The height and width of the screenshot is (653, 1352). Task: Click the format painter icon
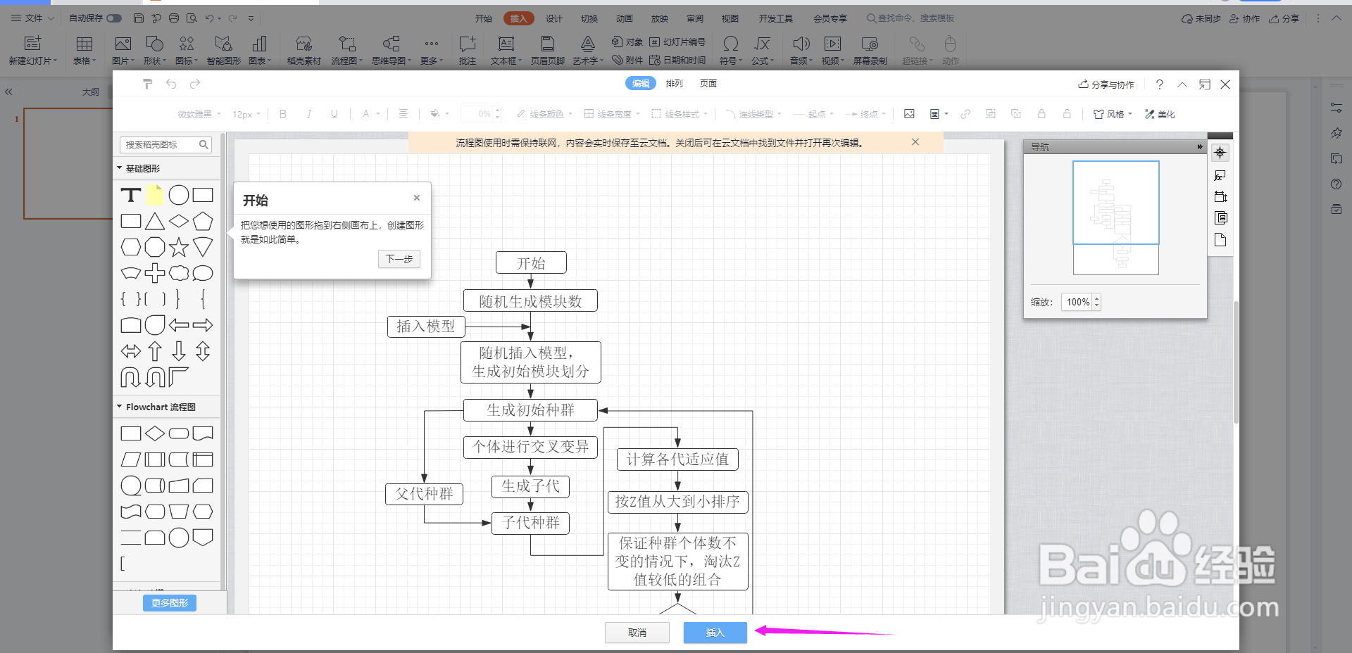pos(147,84)
